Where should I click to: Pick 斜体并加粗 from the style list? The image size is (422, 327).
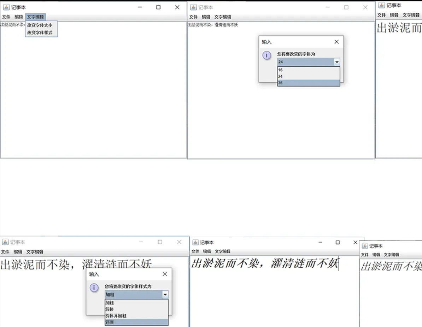pos(136,316)
